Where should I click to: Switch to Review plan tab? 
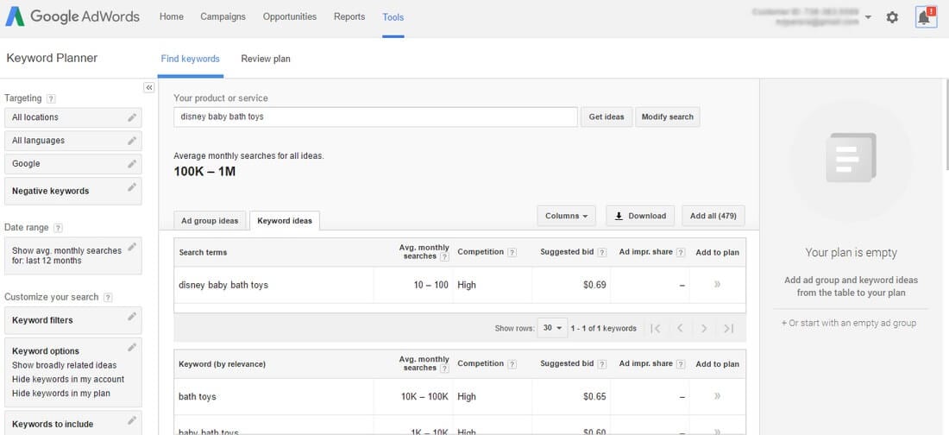tap(266, 60)
